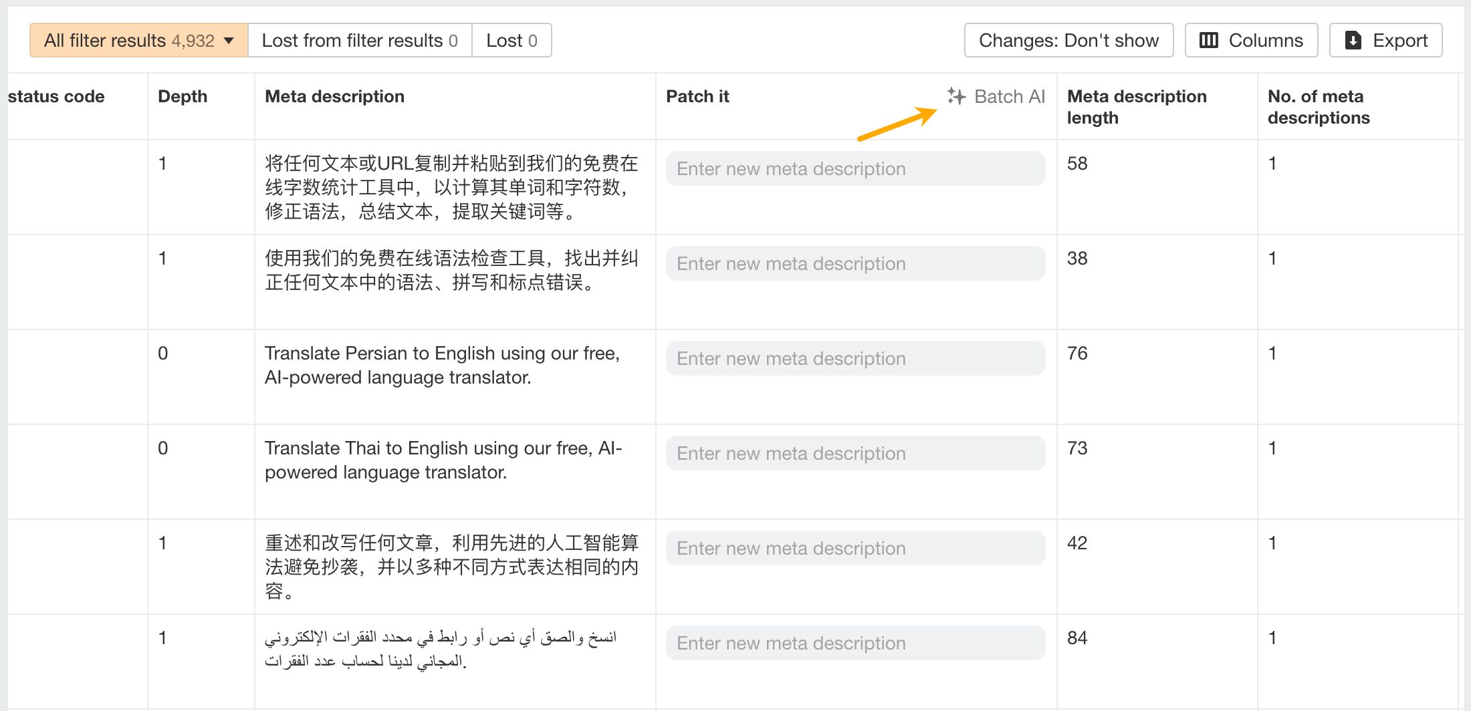Click the Patch it column header

[697, 96]
